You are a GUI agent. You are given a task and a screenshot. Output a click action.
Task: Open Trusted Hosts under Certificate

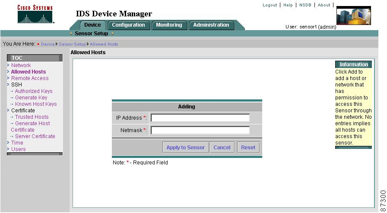click(x=32, y=117)
